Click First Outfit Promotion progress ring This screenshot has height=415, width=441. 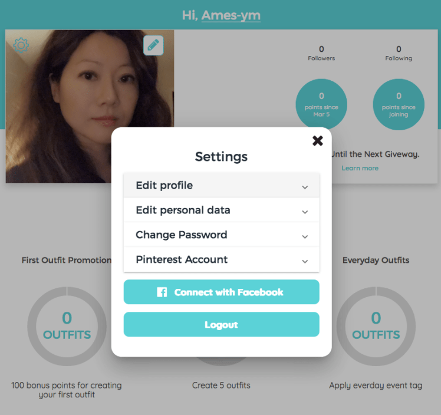(67, 326)
